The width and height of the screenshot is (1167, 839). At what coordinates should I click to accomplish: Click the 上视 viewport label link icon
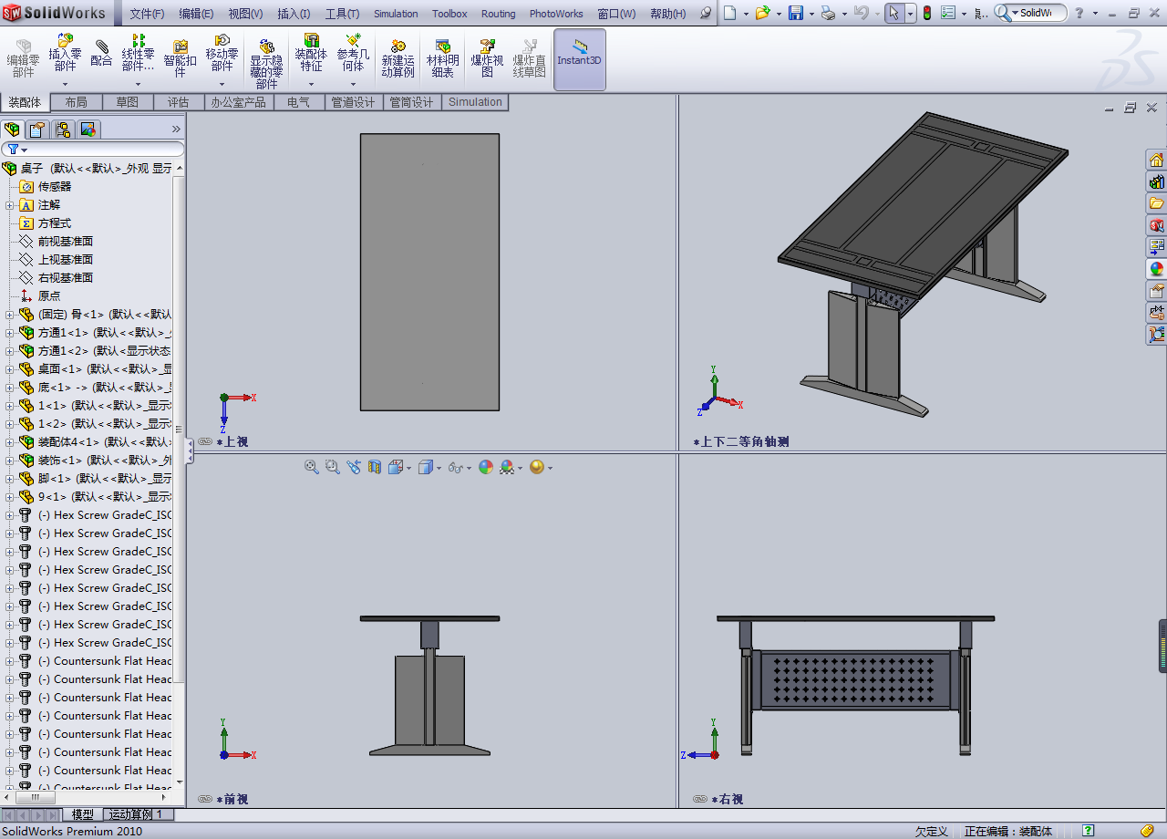(x=205, y=441)
